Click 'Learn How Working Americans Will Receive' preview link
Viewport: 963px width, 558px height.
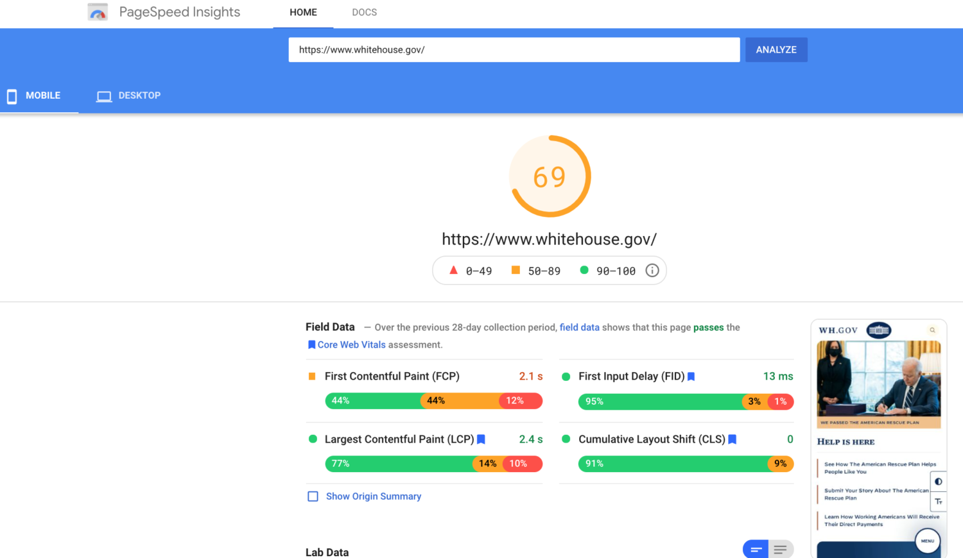click(x=881, y=520)
